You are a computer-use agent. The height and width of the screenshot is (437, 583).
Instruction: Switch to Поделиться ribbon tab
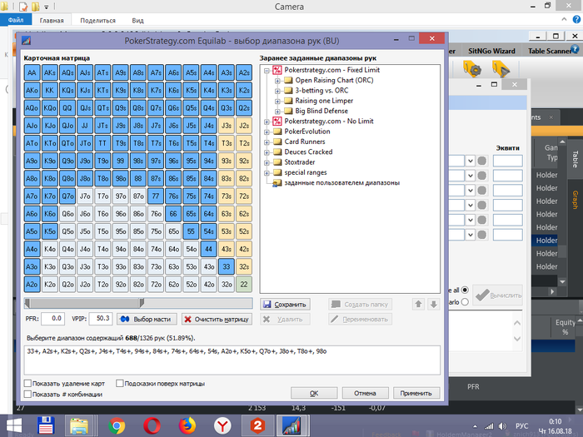click(97, 21)
